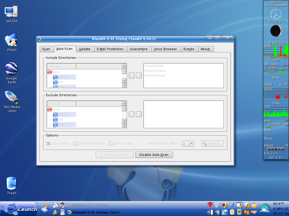289x216 pixels.
Task: Click the Options wrench button
Action: [212, 144]
